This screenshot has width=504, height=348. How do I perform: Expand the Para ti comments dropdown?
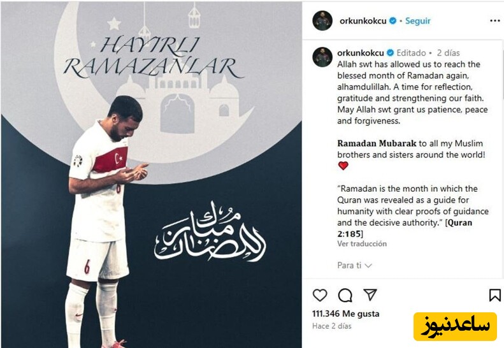click(x=354, y=265)
